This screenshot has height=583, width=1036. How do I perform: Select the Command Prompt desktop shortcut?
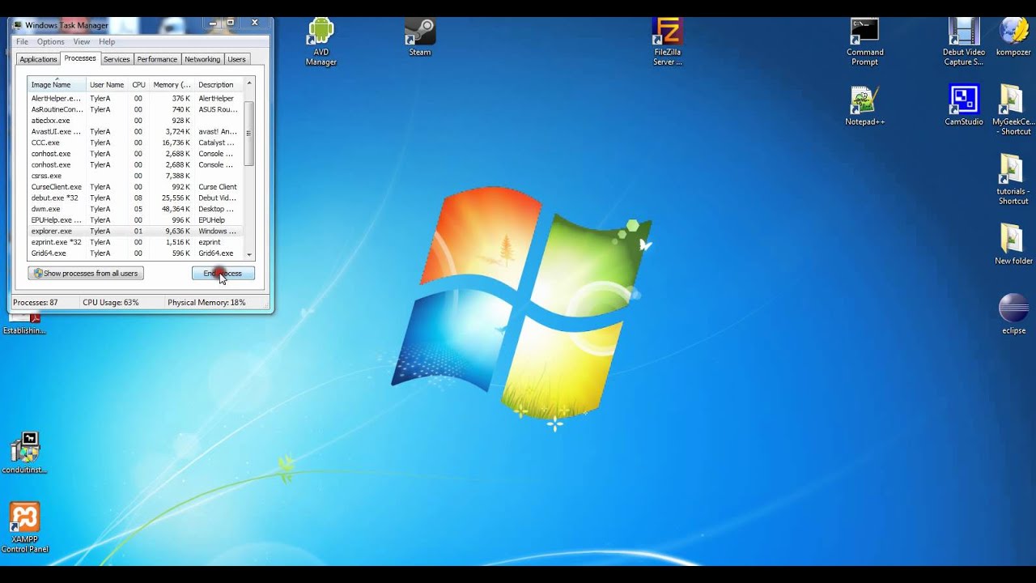coord(864,42)
